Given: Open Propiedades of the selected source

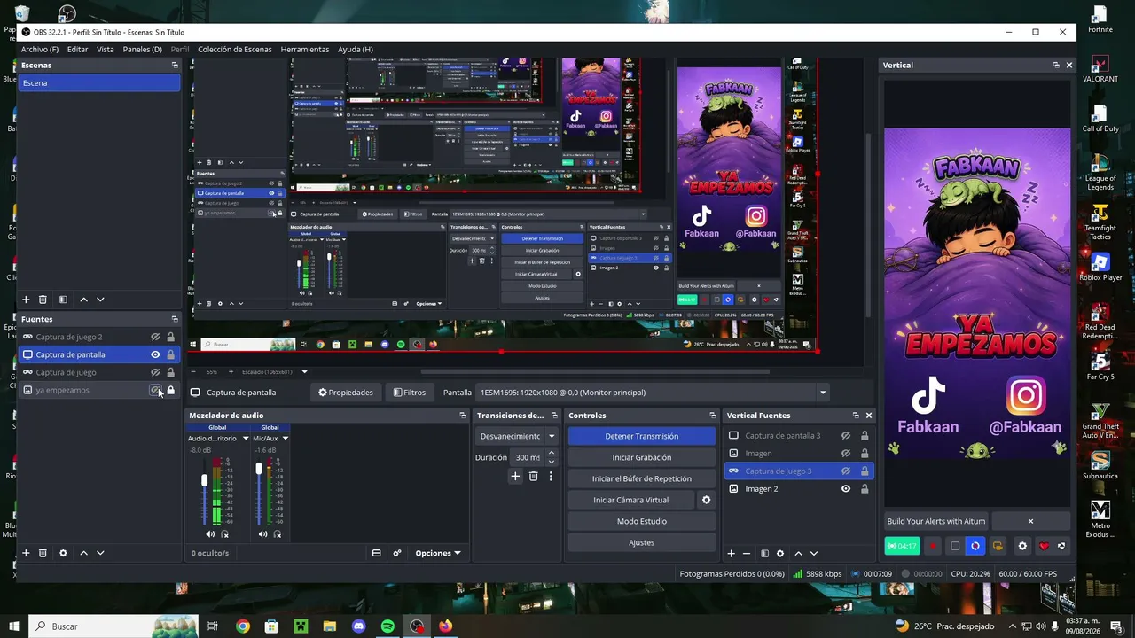Looking at the screenshot, I should [x=346, y=393].
